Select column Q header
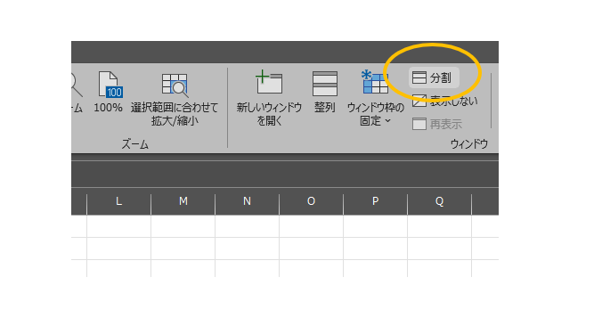 click(x=440, y=201)
